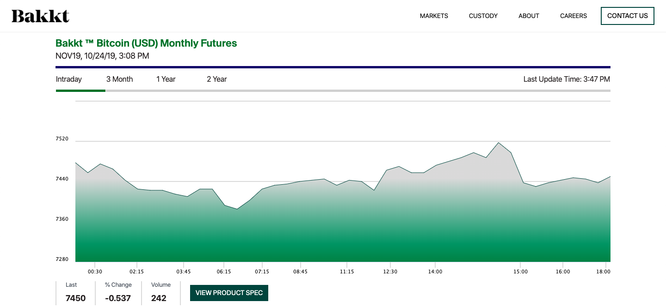This screenshot has width=666, height=308.
Task: Click the % Change stat label
Action: (118, 285)
